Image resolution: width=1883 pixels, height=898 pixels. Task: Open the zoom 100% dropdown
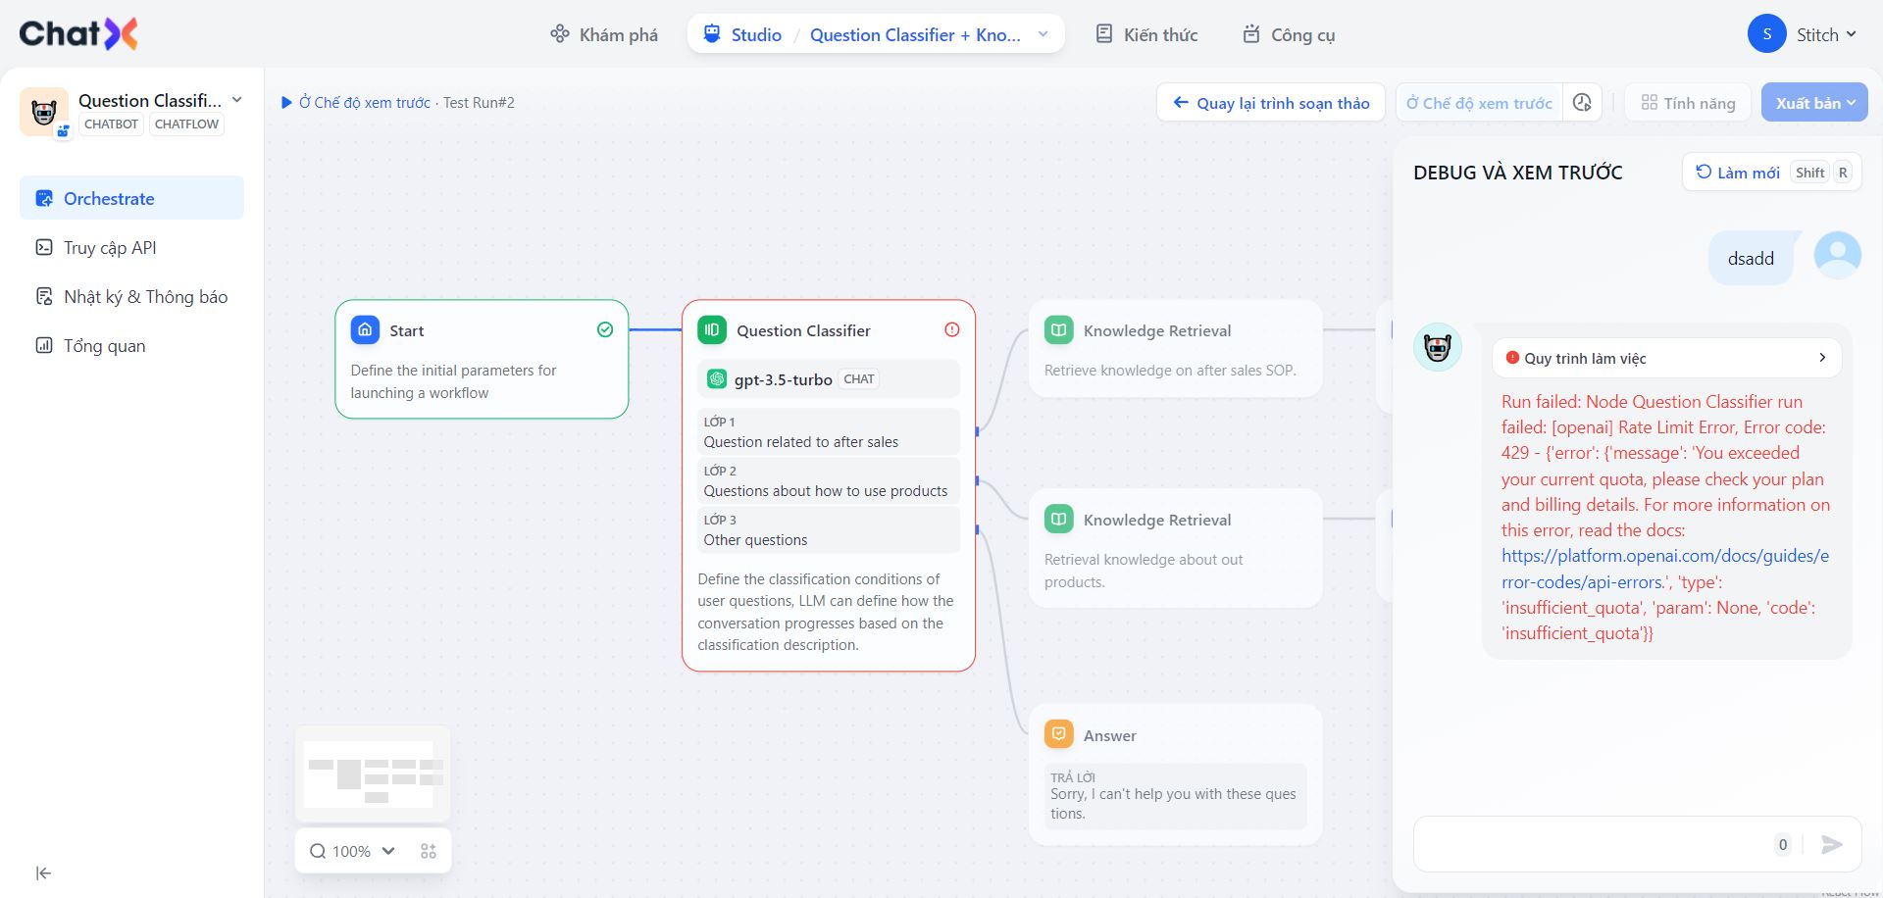point(352,851)
